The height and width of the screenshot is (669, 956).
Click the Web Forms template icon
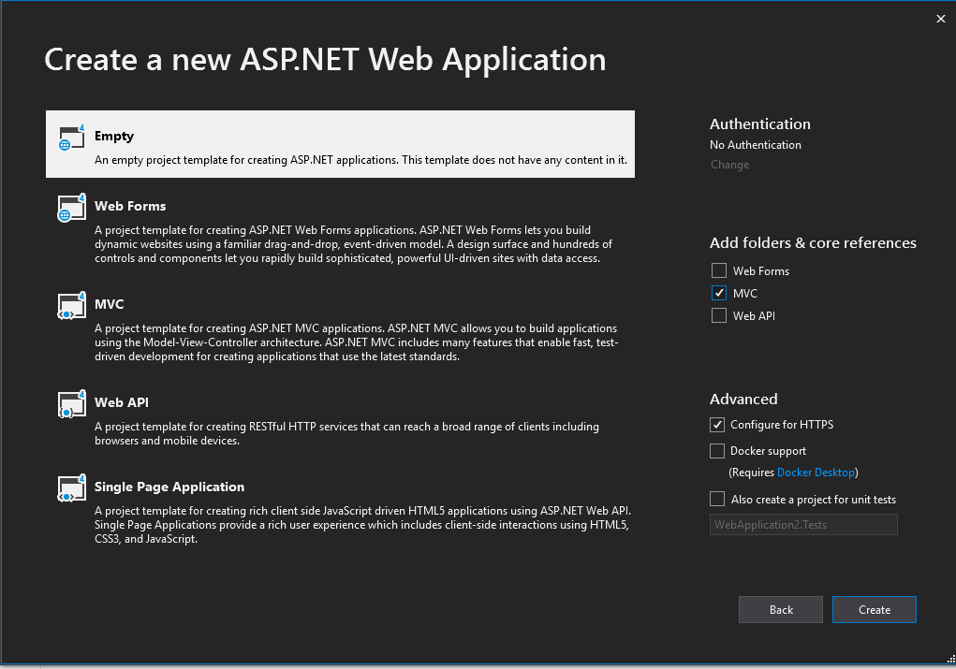click(x=71, y=208)
